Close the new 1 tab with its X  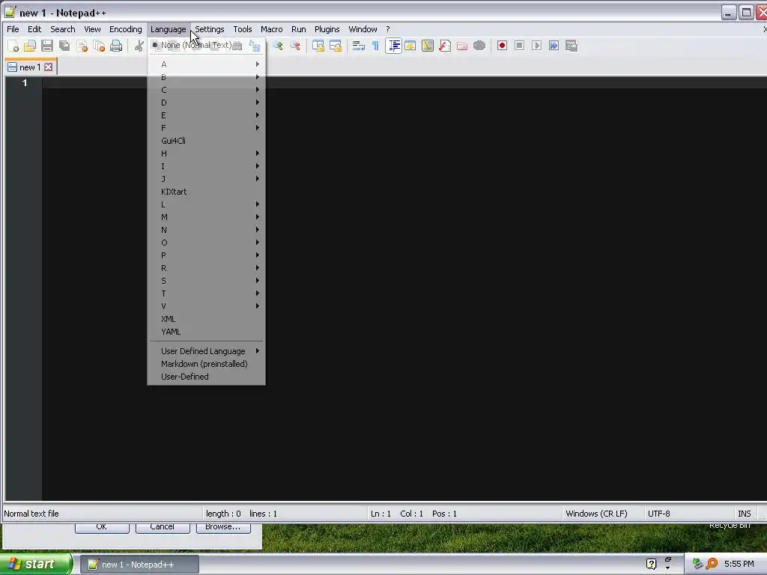(x=49, y=67)
